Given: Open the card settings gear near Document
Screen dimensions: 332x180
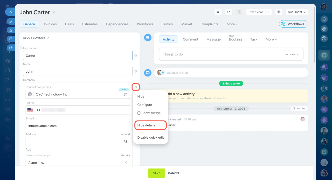Looking at the screenshot, I should pos(279,12).
